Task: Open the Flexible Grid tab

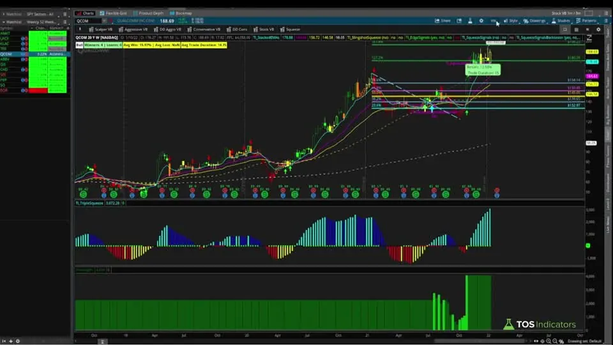Action: [113, 13]
